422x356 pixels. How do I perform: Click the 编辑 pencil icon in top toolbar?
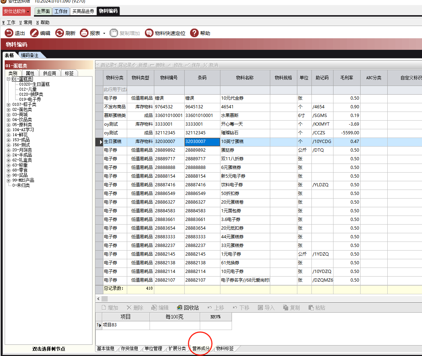(x=34, y=33)
